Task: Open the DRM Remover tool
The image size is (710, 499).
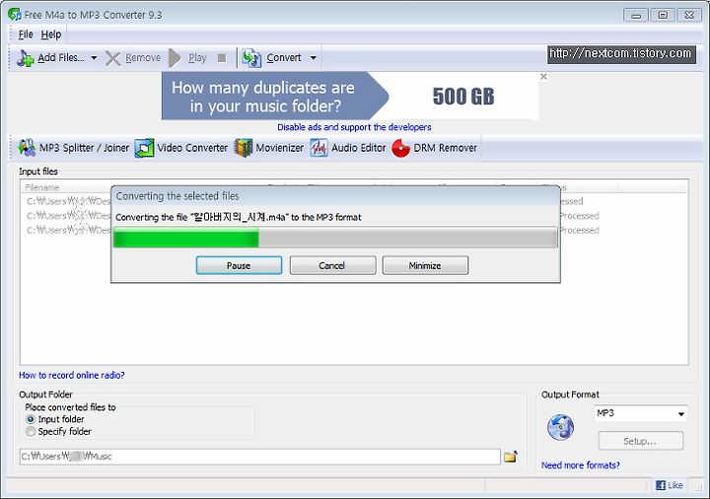Action: tap(434, 148)
